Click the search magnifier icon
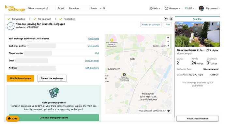 tap(104, 8)
